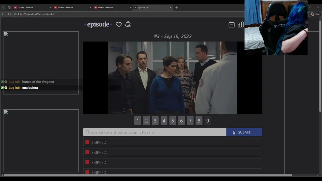This screenshot has height=181, width=322.
Task: Click the episode logo
Action: pos(98,24)
